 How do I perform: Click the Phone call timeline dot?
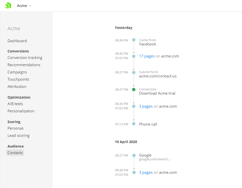point(134,124)
